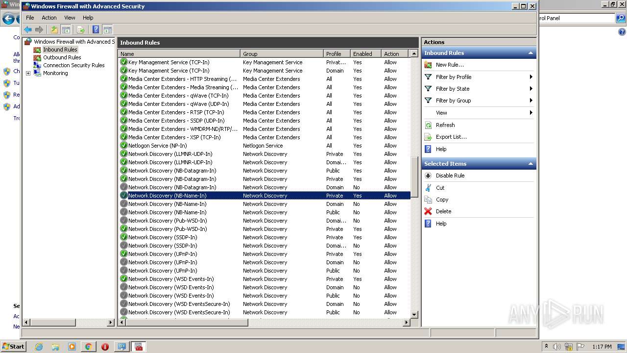Expand the View submenu arrow in Actions
627x353 pixels.
pos(531,113)
